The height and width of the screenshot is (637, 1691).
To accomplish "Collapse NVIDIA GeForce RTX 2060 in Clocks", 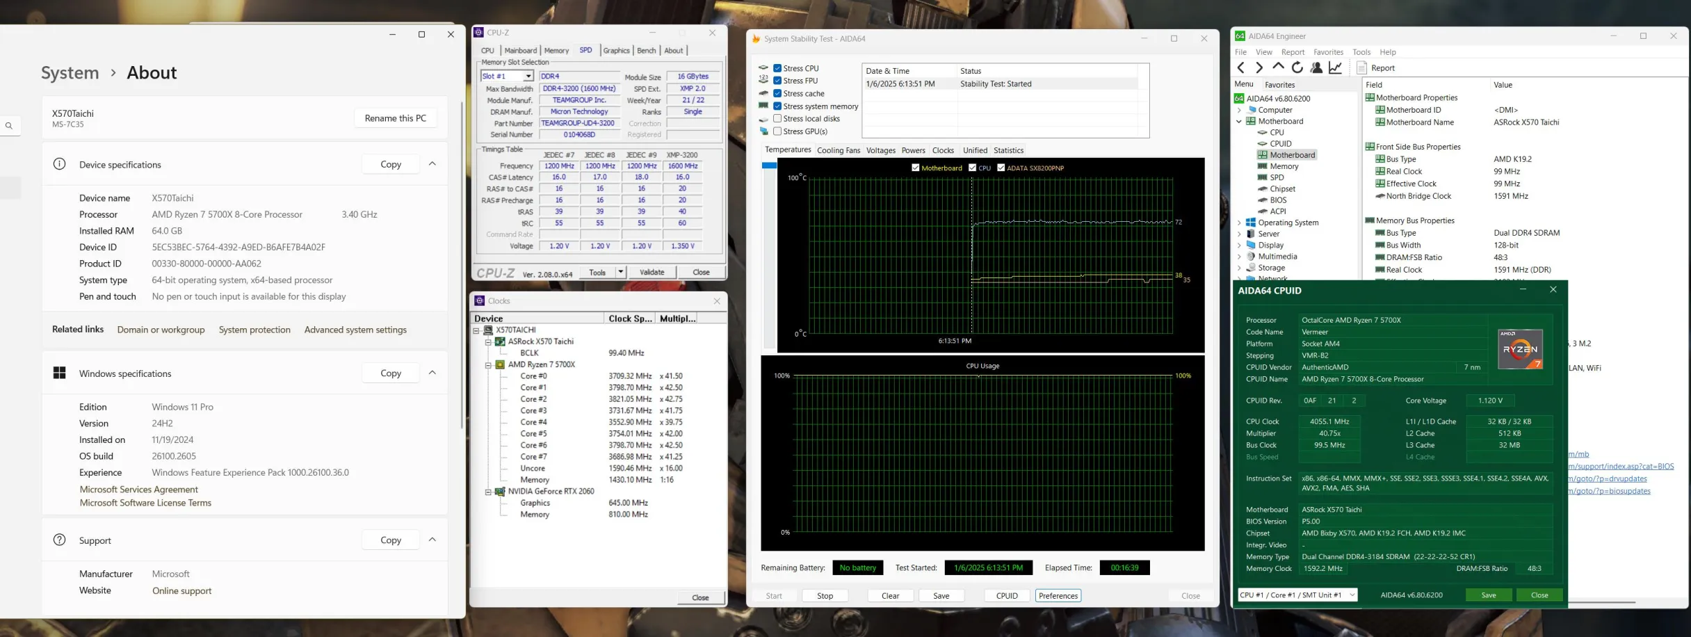I will [x=488, y=492].
